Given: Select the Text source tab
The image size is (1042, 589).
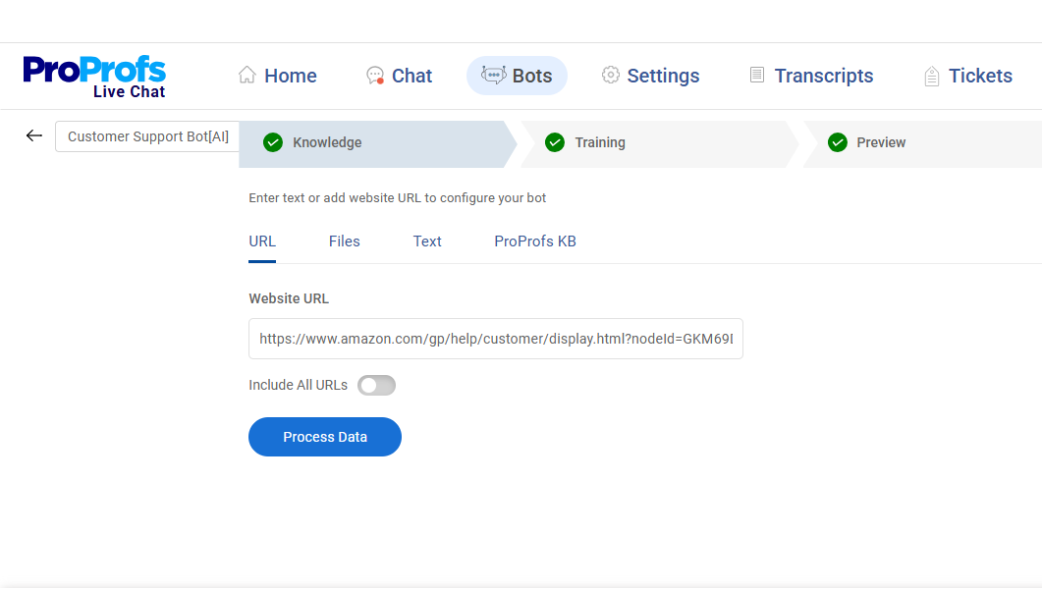Looking at the screenshot, I should click(427, 241).
